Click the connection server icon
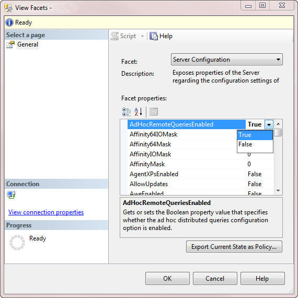Viewport: 298px width, 298px height. (11, 195)
